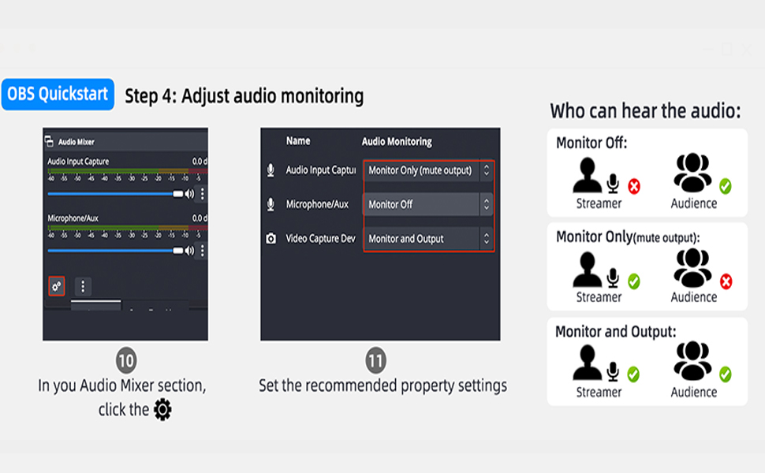Click the Name column header
Viewport: 765px width, 473px height.
297,141
